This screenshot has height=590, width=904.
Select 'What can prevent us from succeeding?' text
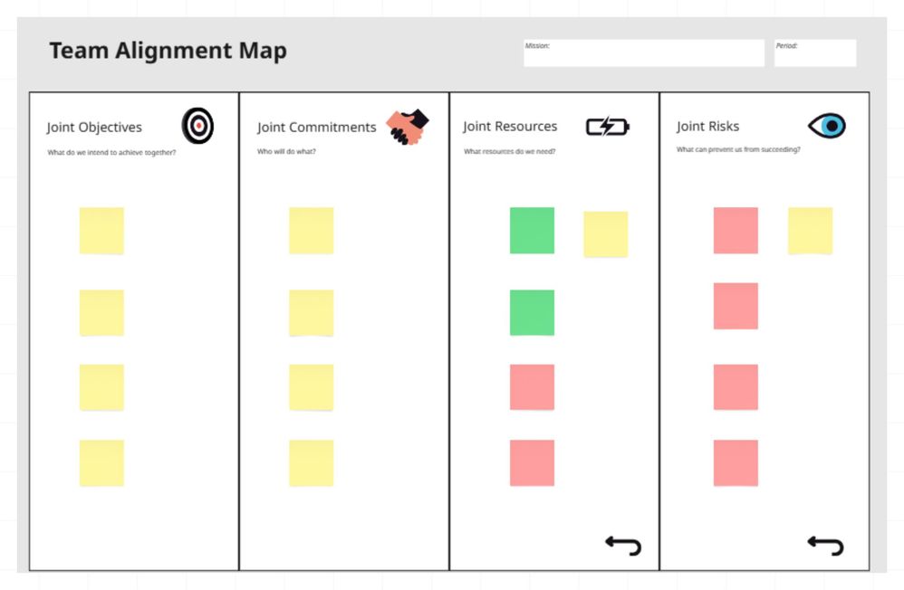click(x=738, y=149)
